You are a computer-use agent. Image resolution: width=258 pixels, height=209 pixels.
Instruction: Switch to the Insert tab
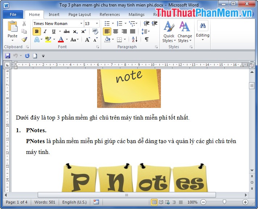pyautogui.click(x=54, y=14)
